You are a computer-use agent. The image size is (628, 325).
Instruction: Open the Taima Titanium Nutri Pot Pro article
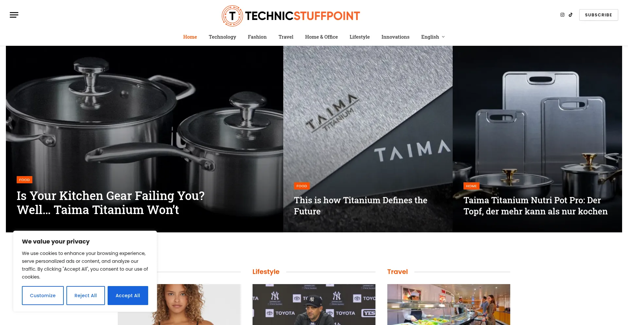click(x=535, y=206)
